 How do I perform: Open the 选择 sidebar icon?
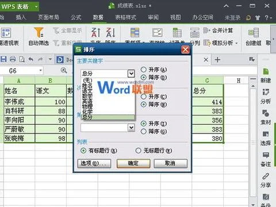pos(266,134)
